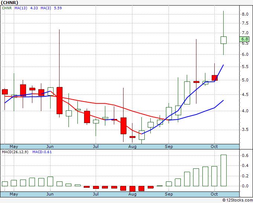Select Aug on the price chart time axis
Viewport: 253px width, 203px height.
pos(132,147)
